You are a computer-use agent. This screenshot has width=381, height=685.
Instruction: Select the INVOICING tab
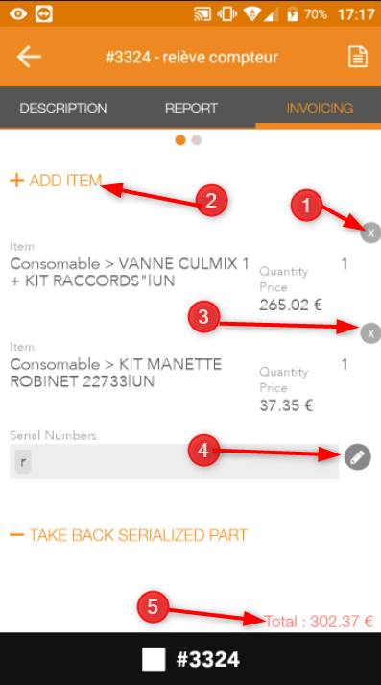(320, 109)
